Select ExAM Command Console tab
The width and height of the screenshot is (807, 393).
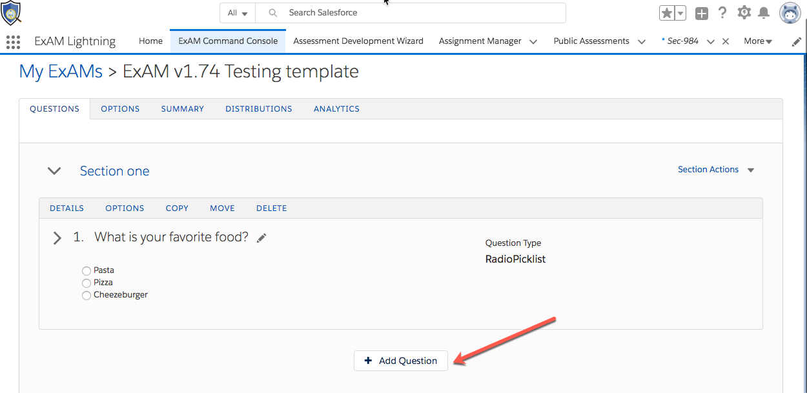(x=228, y=41)
